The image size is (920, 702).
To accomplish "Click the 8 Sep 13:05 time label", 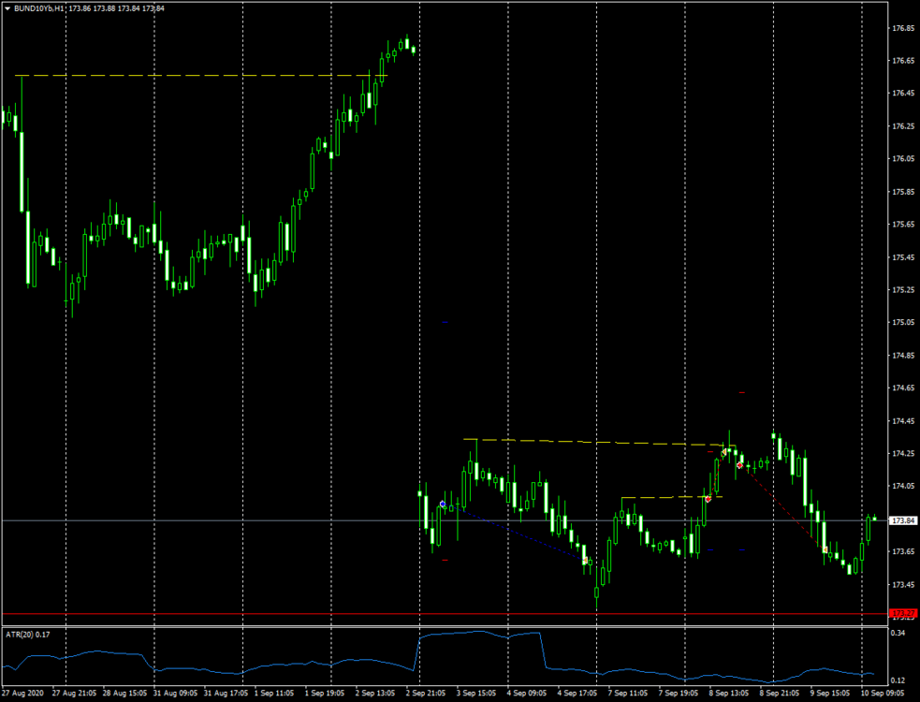I will click(x=729, y=694).
